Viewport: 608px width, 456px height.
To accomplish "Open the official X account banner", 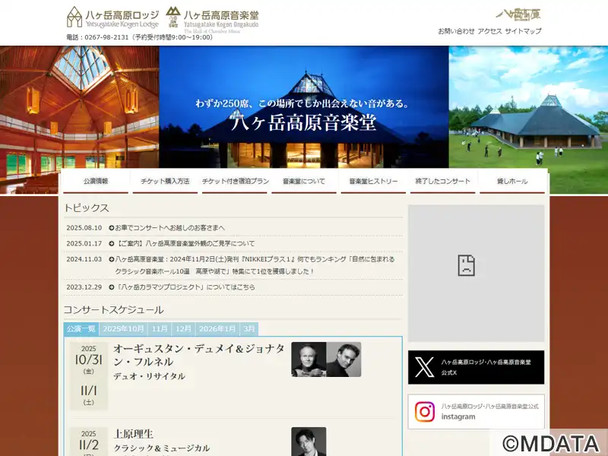I will point(477,367).
